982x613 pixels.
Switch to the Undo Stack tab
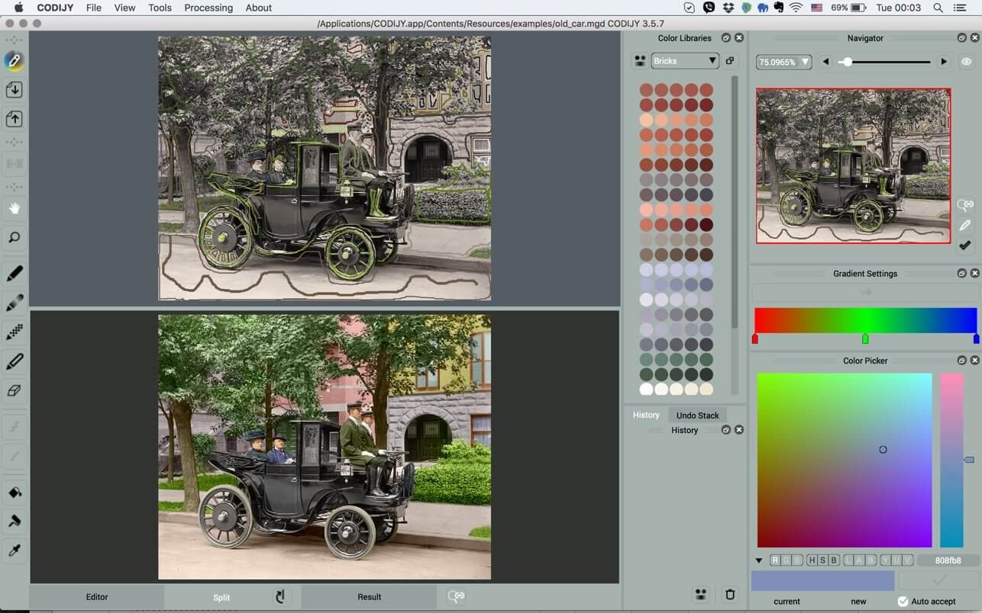click(x=697, y=416)
